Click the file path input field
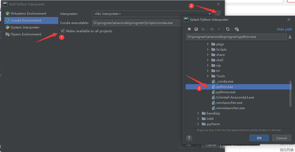Viewport: 295px width, 152px height. coord(236,37)
